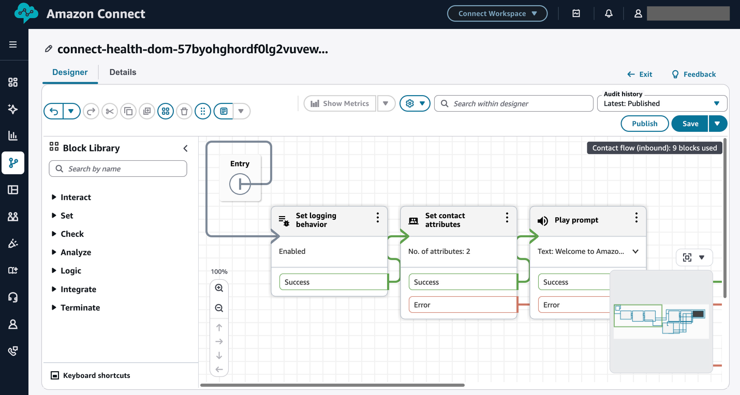Open Keyboard shortcuts
The height and width of the screenshot is (395, 740).
click(x=91, y=375)
